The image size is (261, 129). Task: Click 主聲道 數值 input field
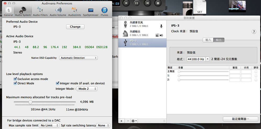(235, 72)
